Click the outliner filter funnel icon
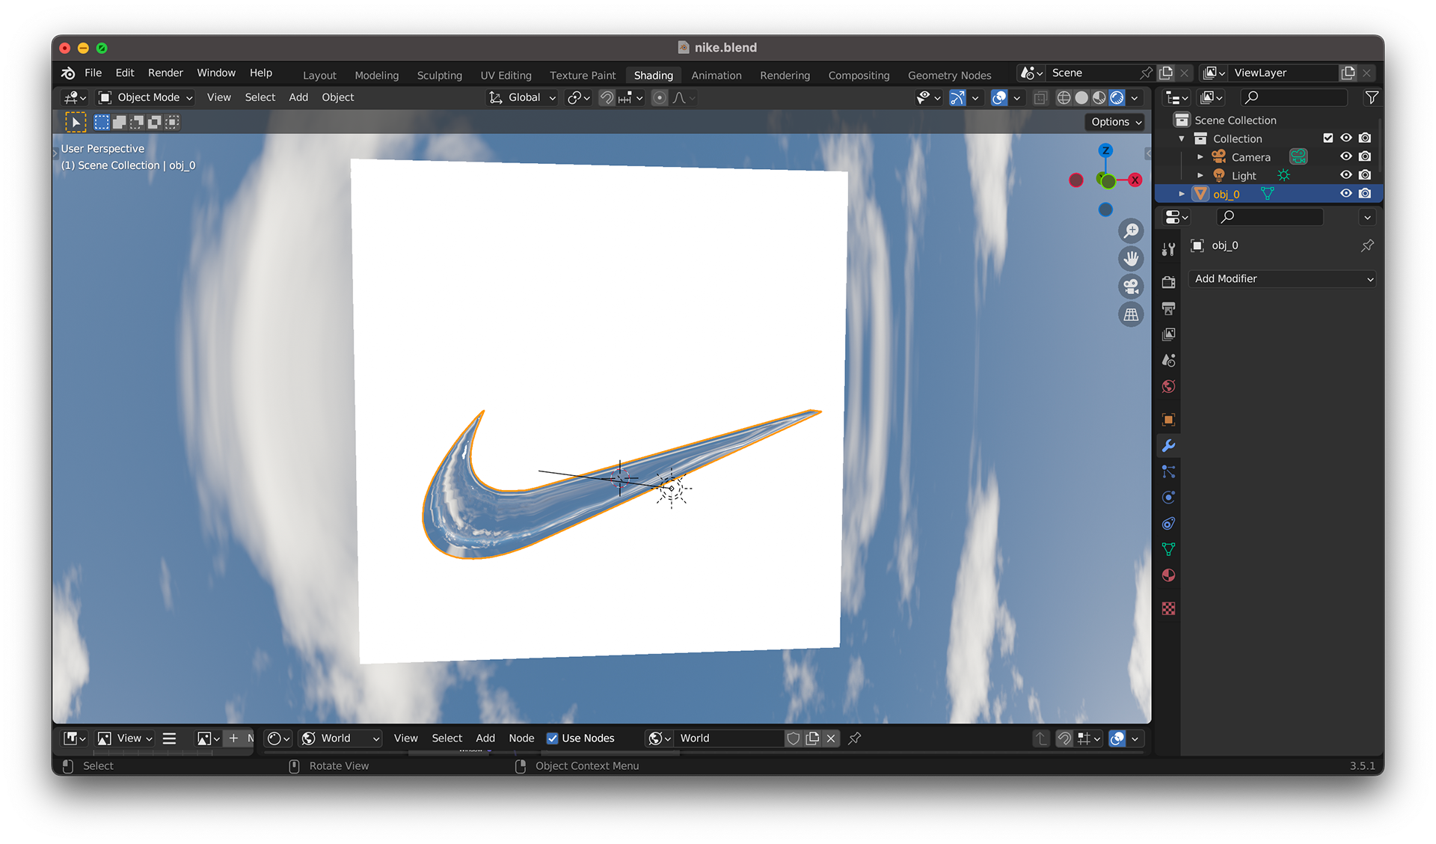 (1371, 97)
